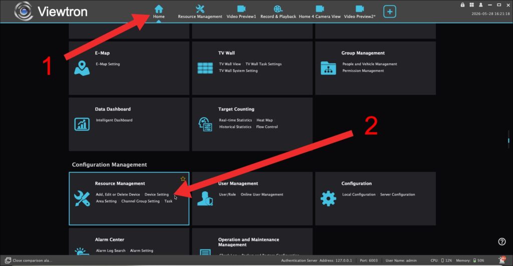Toggle the favorite star on Resource Management
This screenshot has width=513, height=266.
(183, 179)
